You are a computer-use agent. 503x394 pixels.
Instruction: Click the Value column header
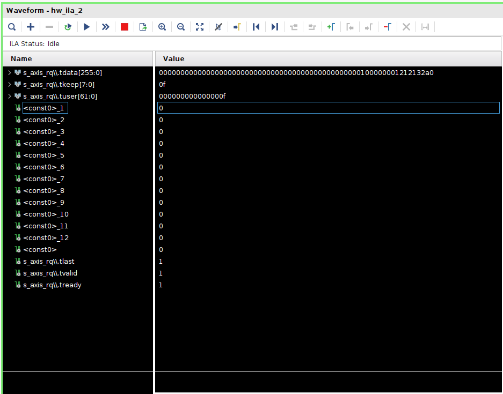(173, 59)
